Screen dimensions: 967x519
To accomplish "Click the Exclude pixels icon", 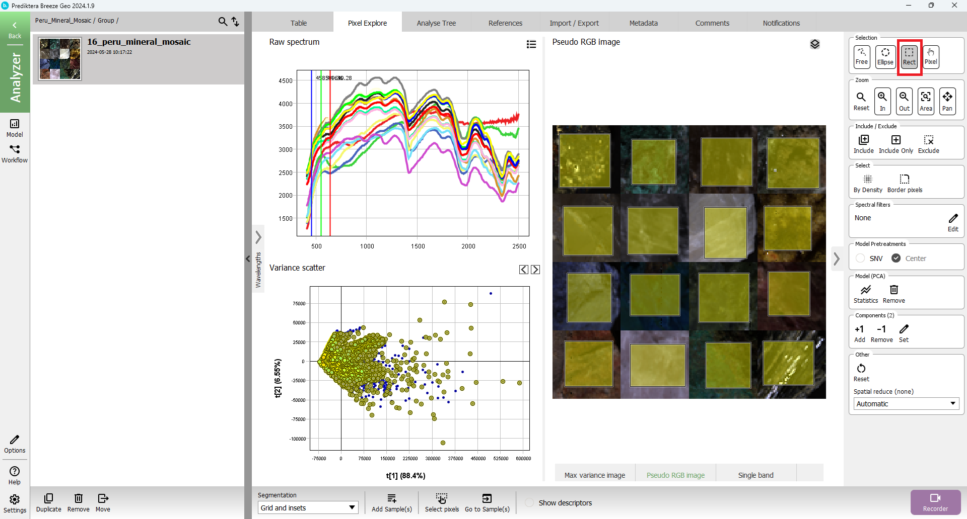I will tap(928, 143).
